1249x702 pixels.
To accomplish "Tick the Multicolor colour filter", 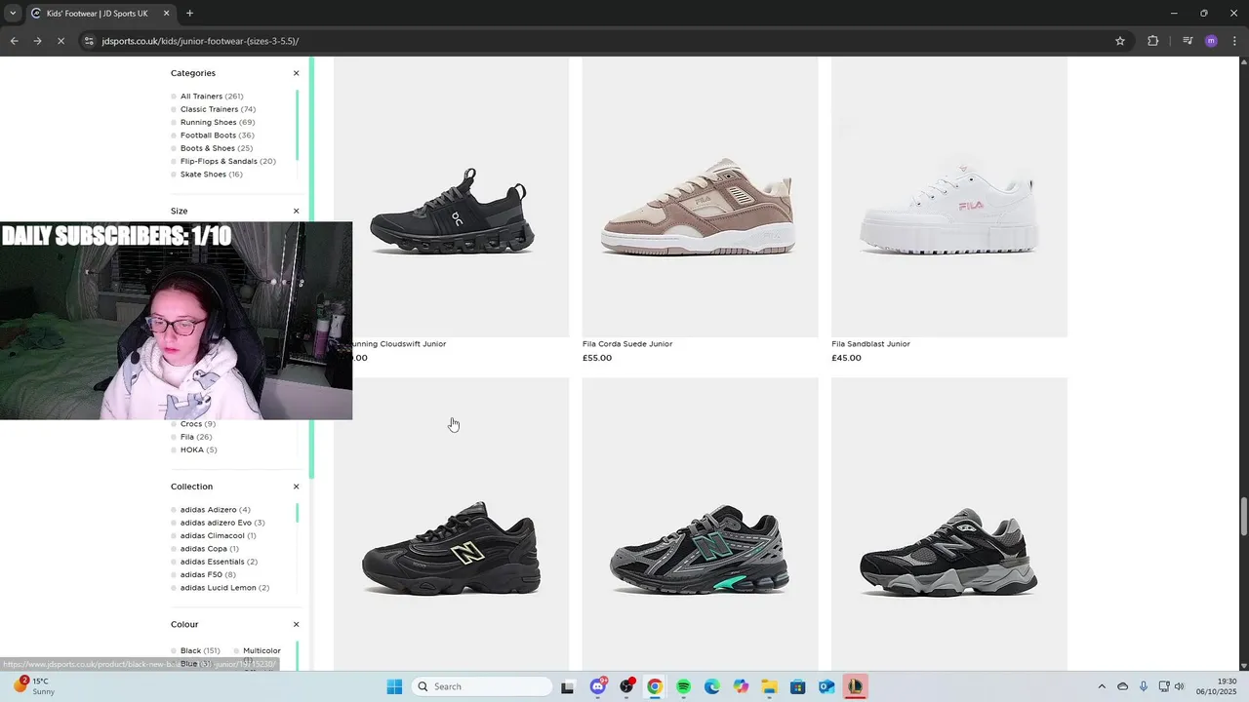I will point(237,650).
